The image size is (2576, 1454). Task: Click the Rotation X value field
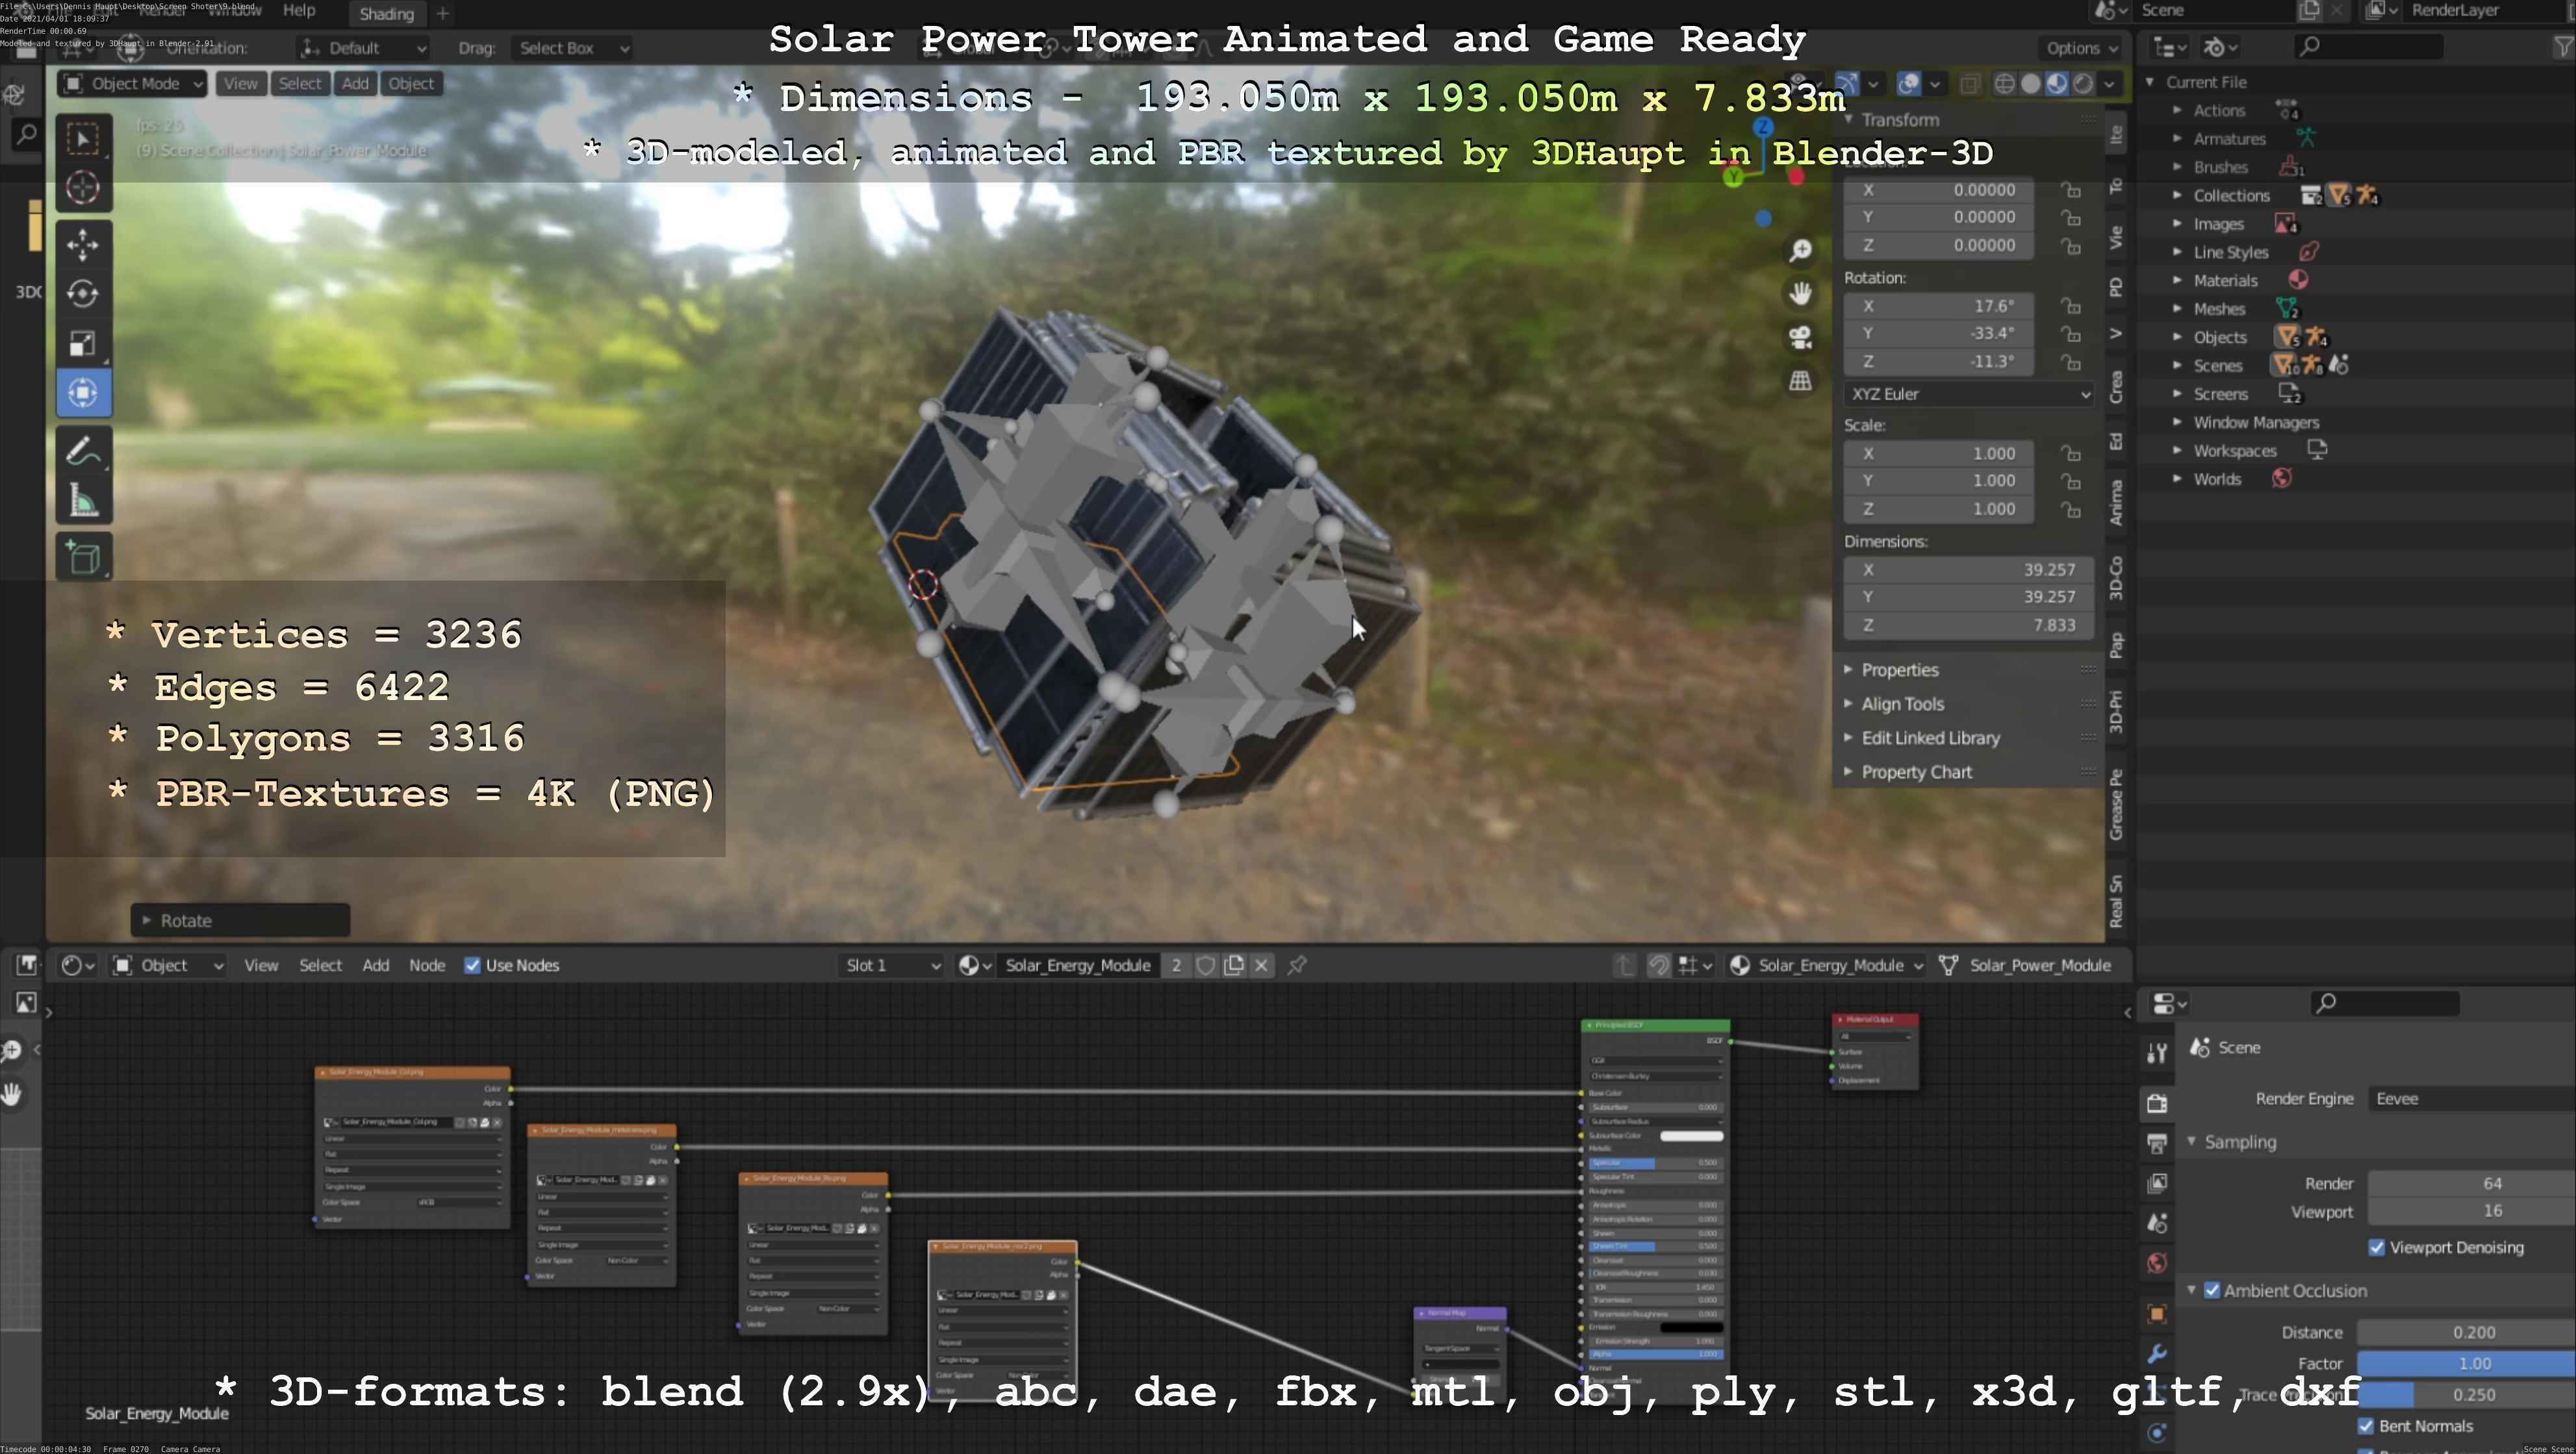[1938, 306]
